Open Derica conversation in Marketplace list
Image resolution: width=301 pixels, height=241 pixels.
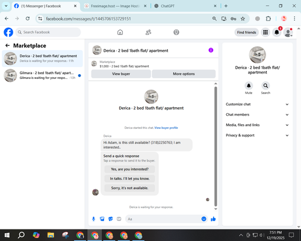tap(42, 58)
